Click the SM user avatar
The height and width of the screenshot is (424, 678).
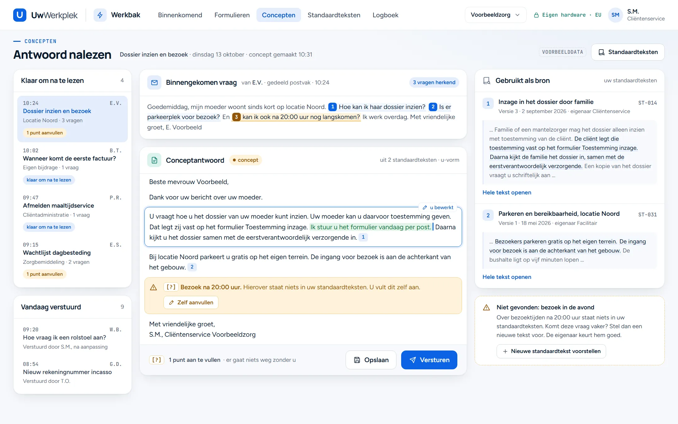coord(615,15)
